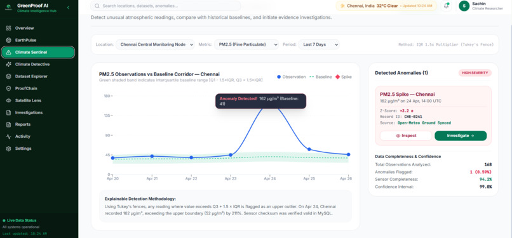Click the Satellite Lens eye icon
This screenshot has width=512, height=238.
coord(9,101)
